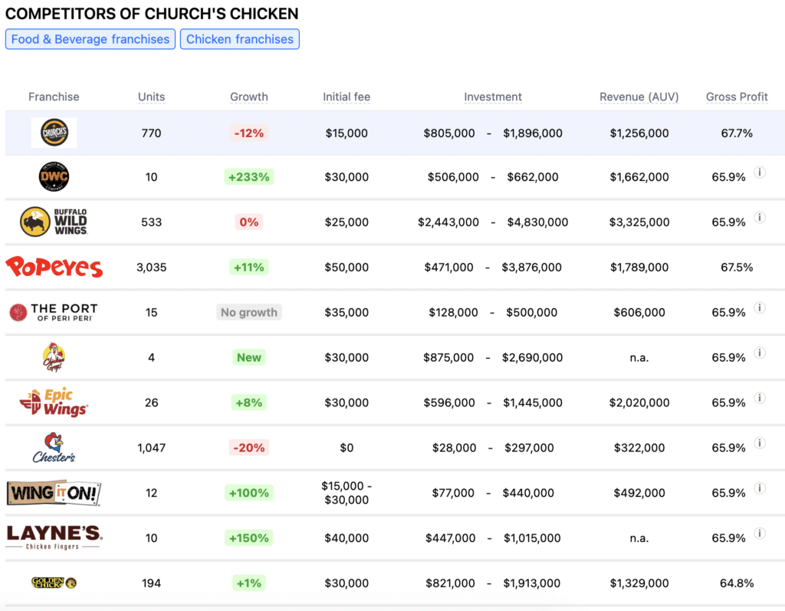Select the Epic Wings logo
This screenshot has height=611, width=785.
coord(54,402)
